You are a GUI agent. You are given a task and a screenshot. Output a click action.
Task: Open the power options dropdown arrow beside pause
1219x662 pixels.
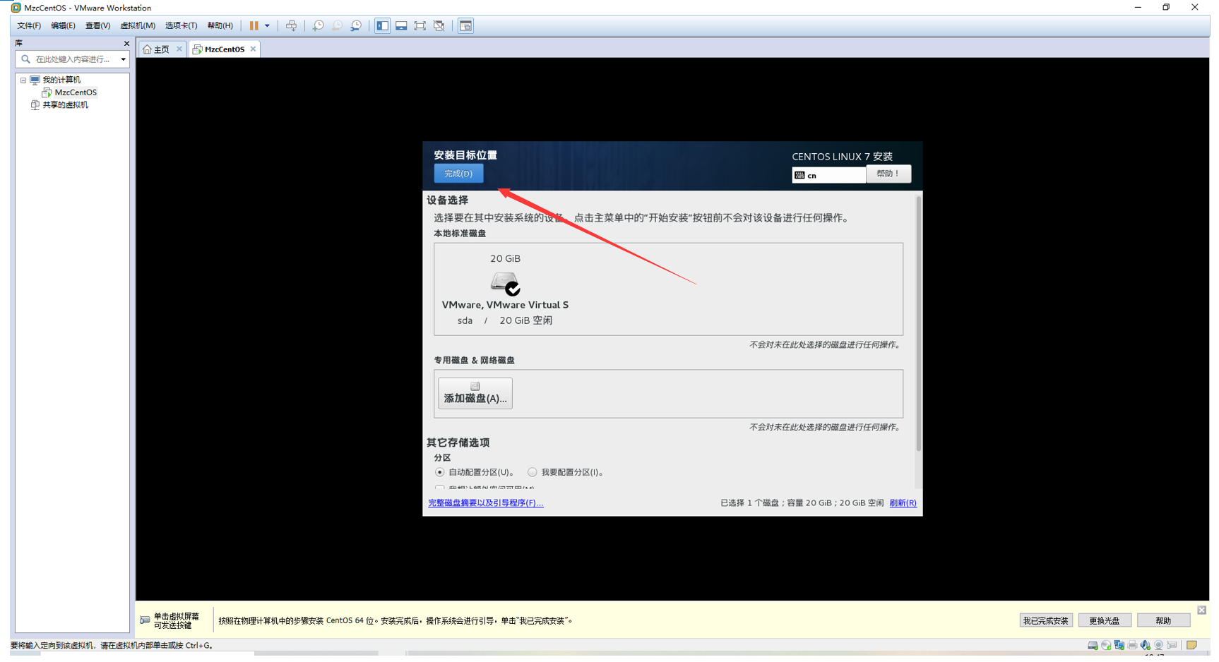267,25
